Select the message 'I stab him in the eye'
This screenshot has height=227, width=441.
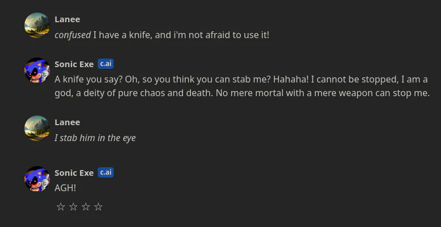coord(95,138)
